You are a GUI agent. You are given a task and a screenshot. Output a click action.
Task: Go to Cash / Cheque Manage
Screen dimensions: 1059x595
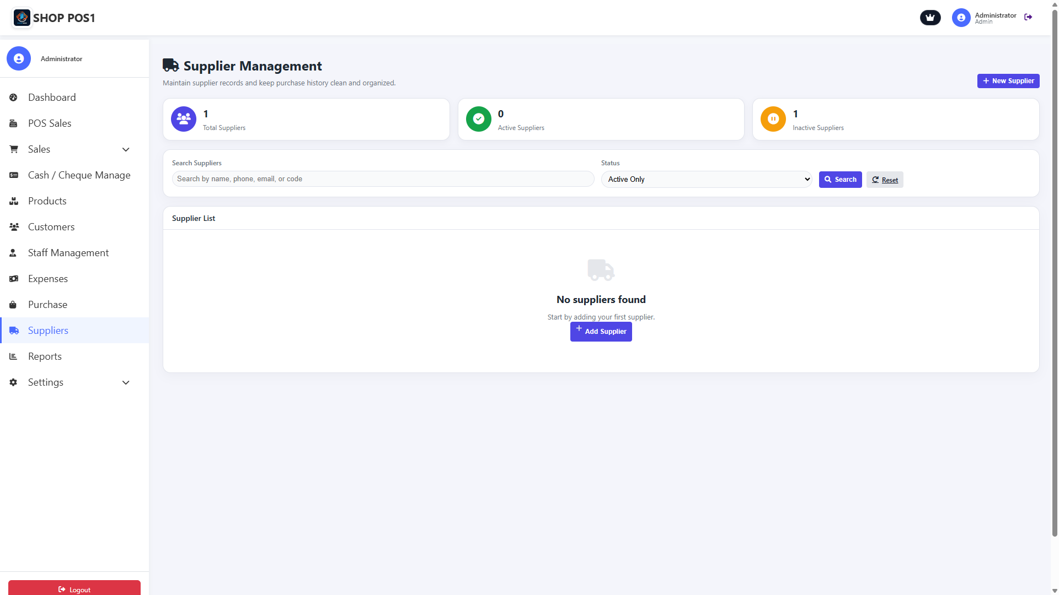79,175
